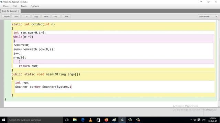
Task: Open the Options menu
Action: [35, 6]
